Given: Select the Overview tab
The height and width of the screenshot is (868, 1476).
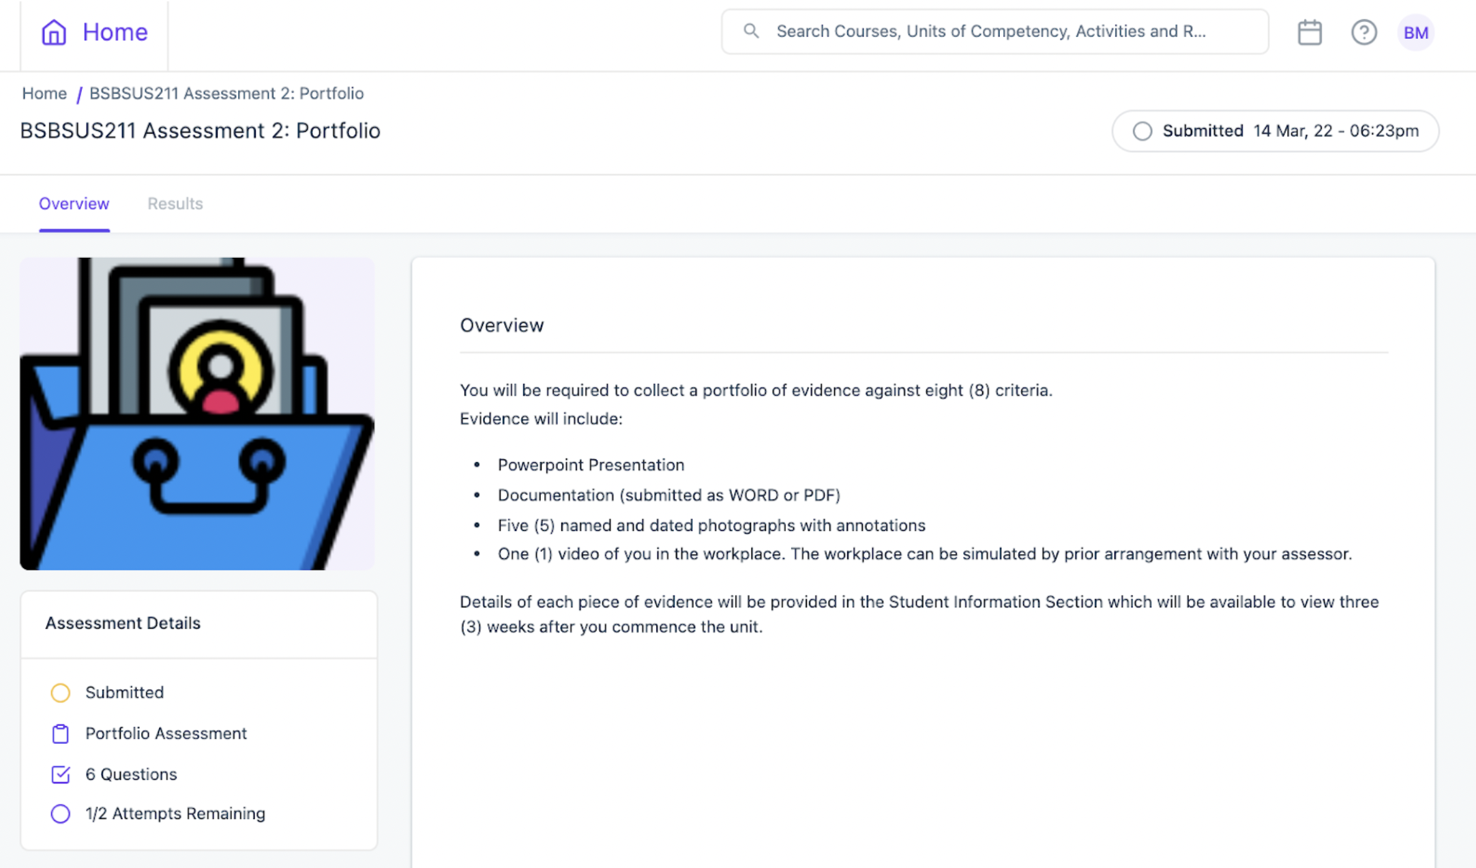Looking at the screenshot, I should click(74, 203).
